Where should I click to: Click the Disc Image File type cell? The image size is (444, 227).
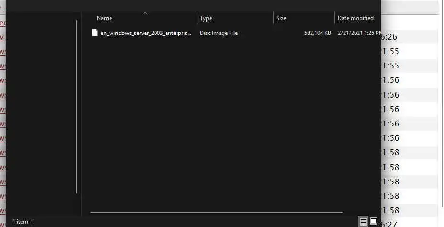point(219,33)
